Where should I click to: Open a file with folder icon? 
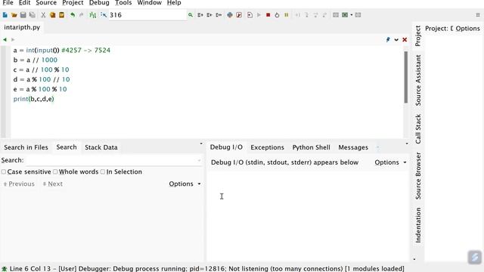pyautogui.click(x=14, y=15)
